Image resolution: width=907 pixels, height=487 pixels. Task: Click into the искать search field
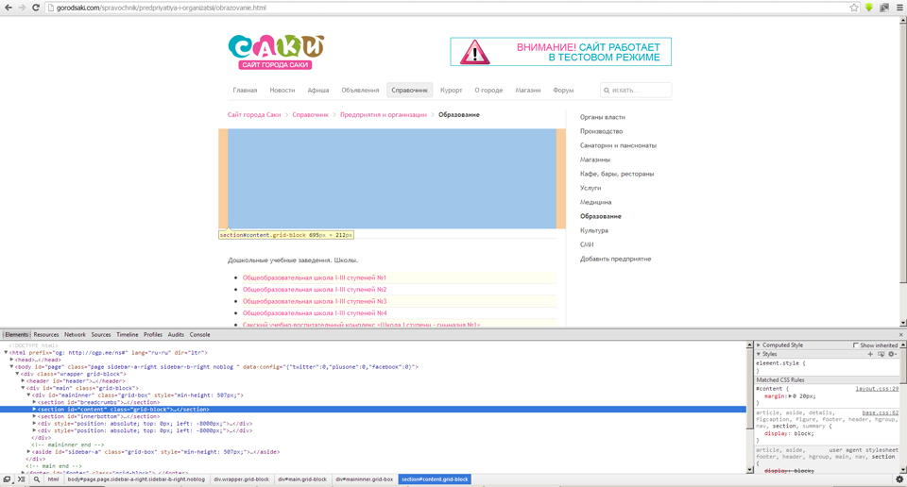pyautogui.click(x=640, y=91)
